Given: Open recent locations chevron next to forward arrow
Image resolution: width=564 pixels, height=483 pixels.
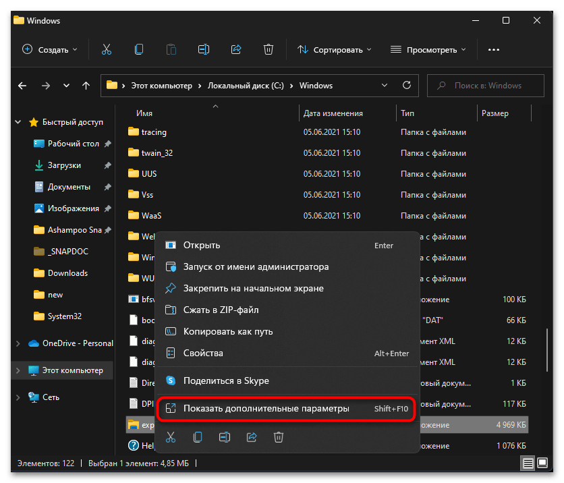Looking at the screenshot, I should pyautogui.click(x=66, y=86).
